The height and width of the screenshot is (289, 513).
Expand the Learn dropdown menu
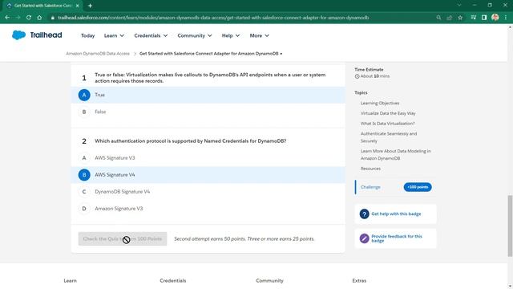tap(114, 35)
